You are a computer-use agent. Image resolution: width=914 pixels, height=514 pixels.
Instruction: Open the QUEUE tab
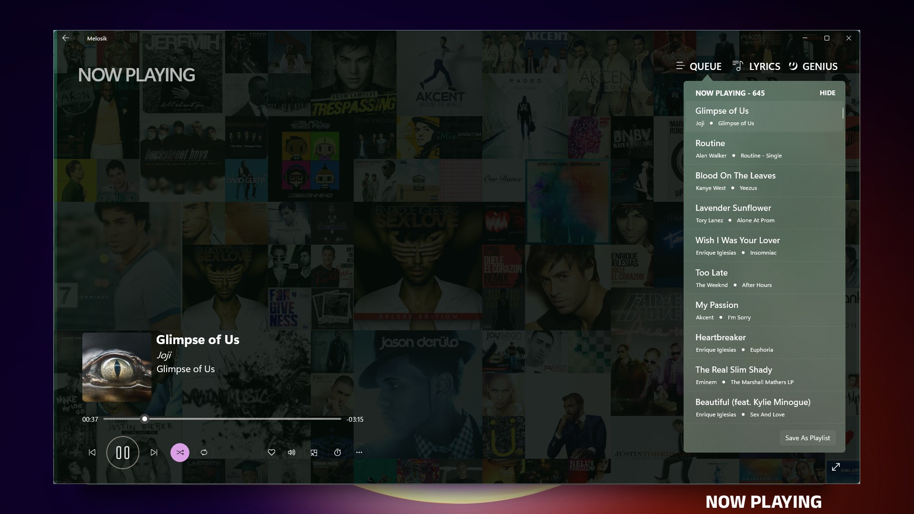point(699,67)
